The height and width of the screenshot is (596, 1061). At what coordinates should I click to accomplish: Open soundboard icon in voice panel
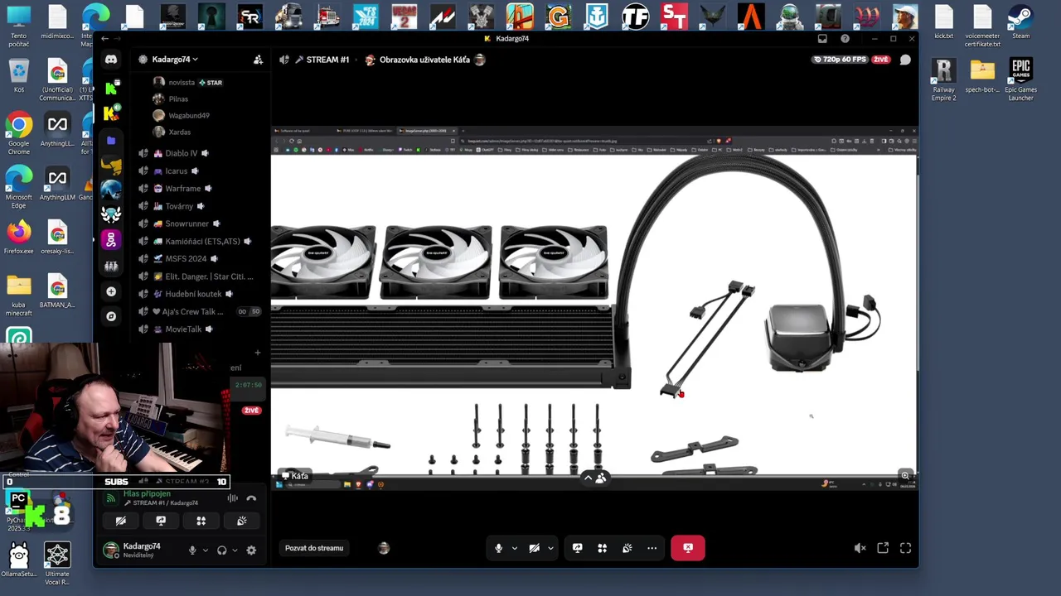click(x=241, y=521)
